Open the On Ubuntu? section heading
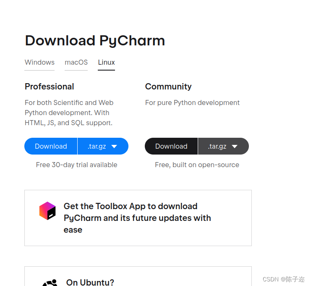The height and width of the screenshot is (286, 311). (90, 282)
